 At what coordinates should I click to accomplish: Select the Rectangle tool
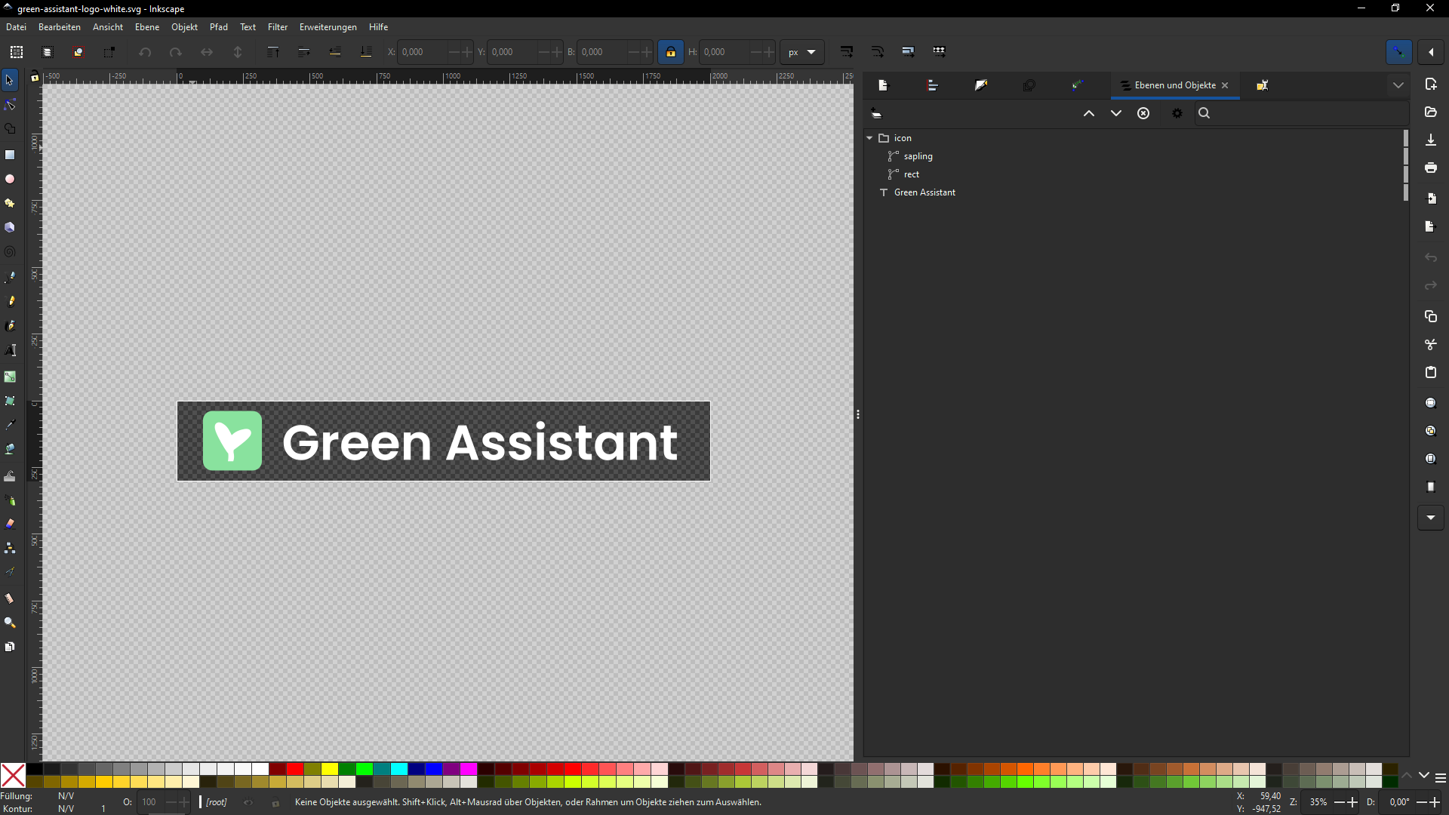pyautogui.click(x=10, y=155)
